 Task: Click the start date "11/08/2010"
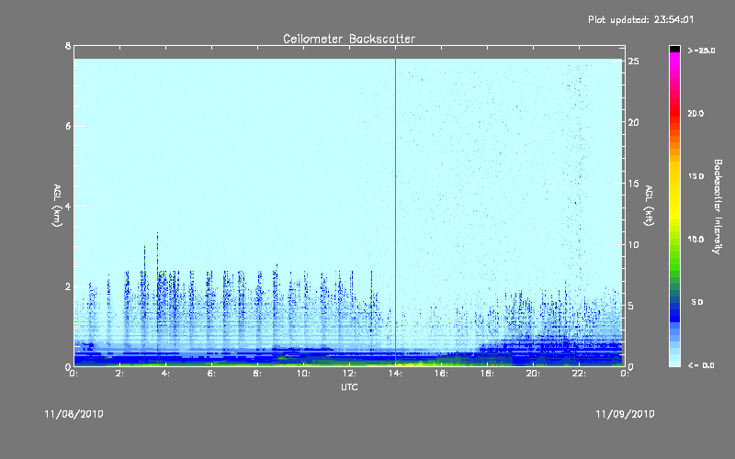[x=74, y=414]
